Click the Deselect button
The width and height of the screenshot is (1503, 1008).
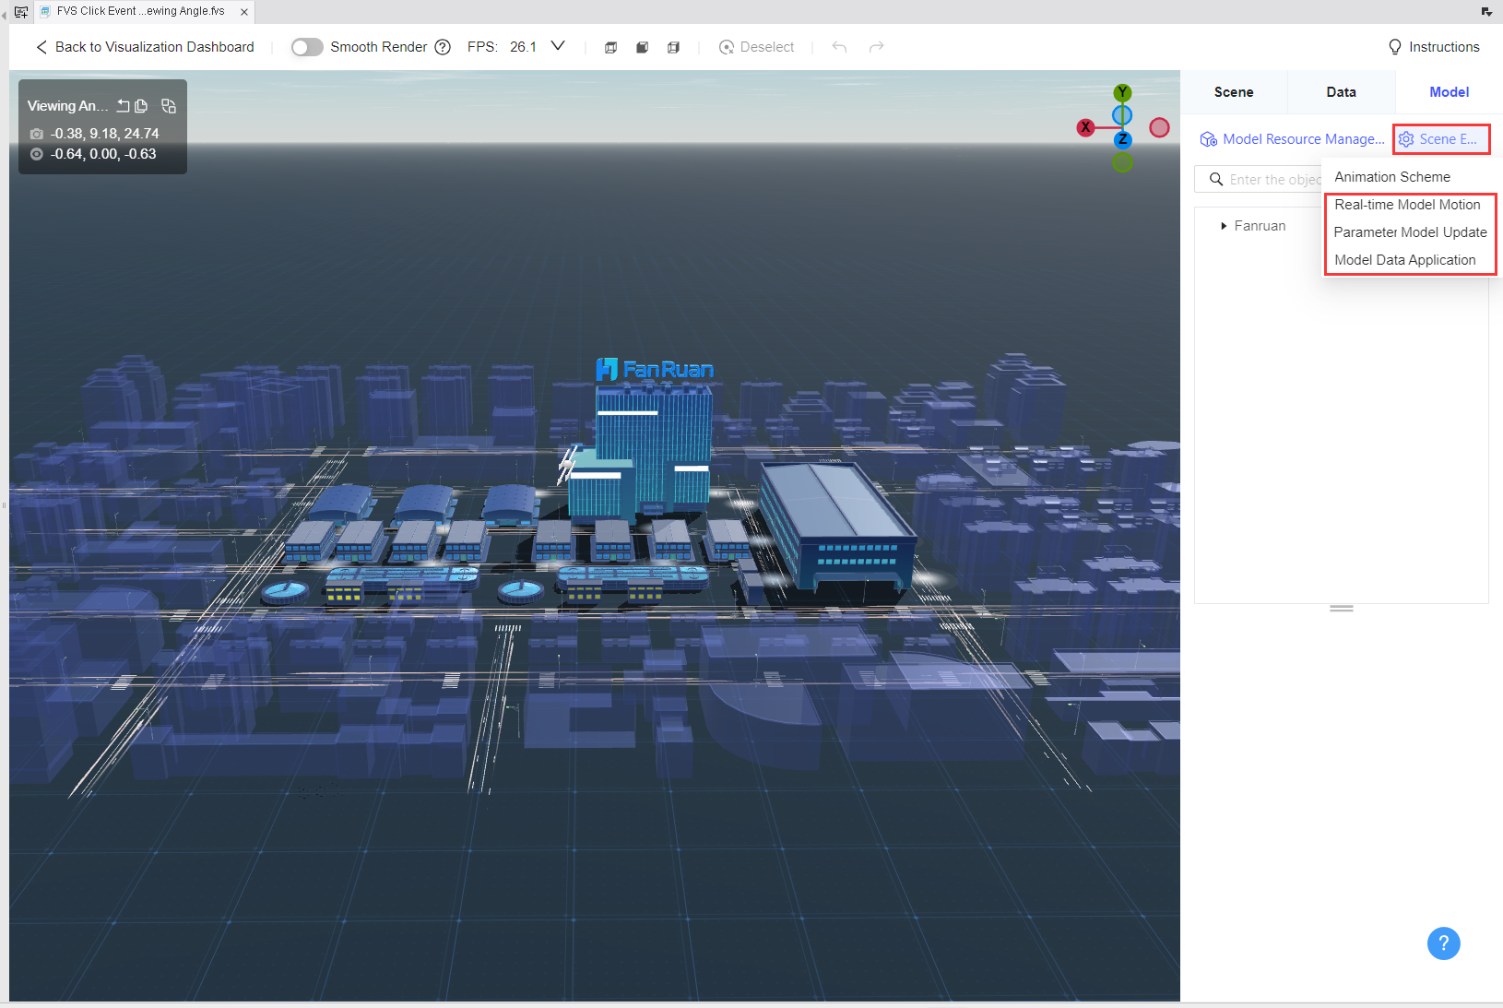pyautogui.click(x=756, y=47)
